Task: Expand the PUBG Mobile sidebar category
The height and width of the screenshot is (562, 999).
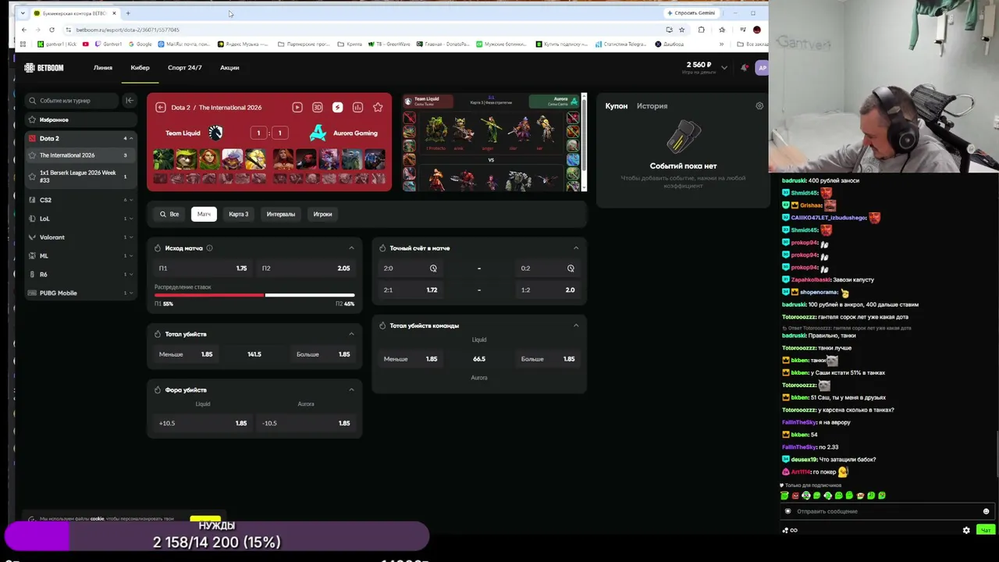Action: (131, 293)
